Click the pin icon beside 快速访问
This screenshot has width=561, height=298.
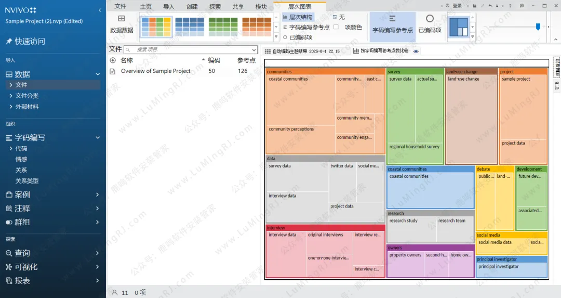[x=9, y=42]
